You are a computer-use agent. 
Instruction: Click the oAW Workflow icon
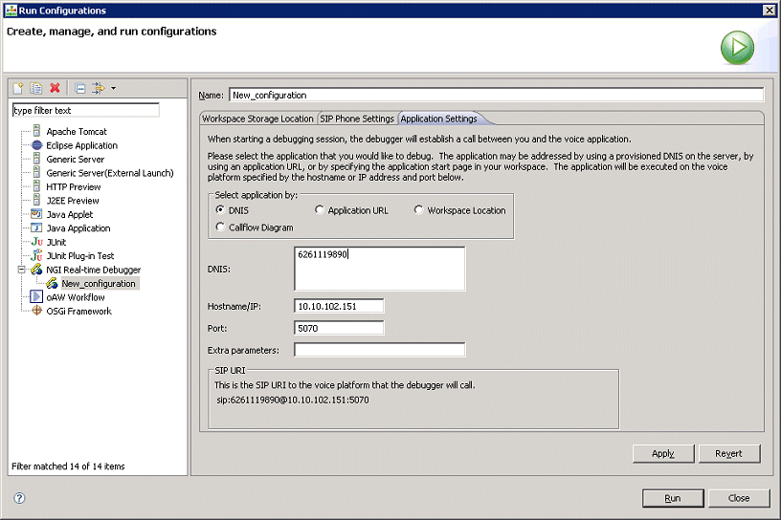(36, 297)
